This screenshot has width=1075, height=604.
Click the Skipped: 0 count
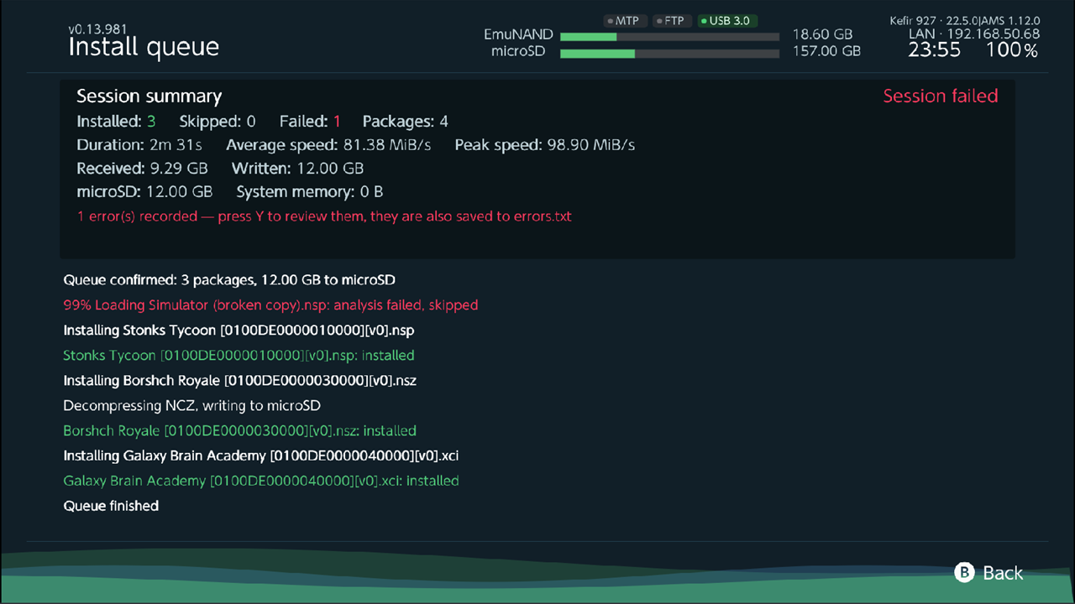(x=218, y=121)
